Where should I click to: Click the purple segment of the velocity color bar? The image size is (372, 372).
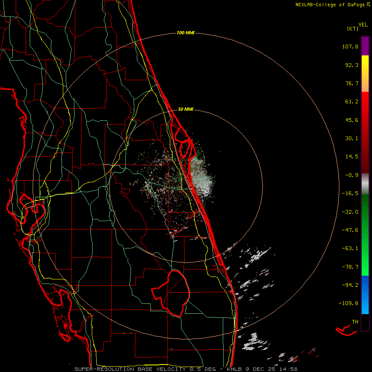click(x=365, y=46)
